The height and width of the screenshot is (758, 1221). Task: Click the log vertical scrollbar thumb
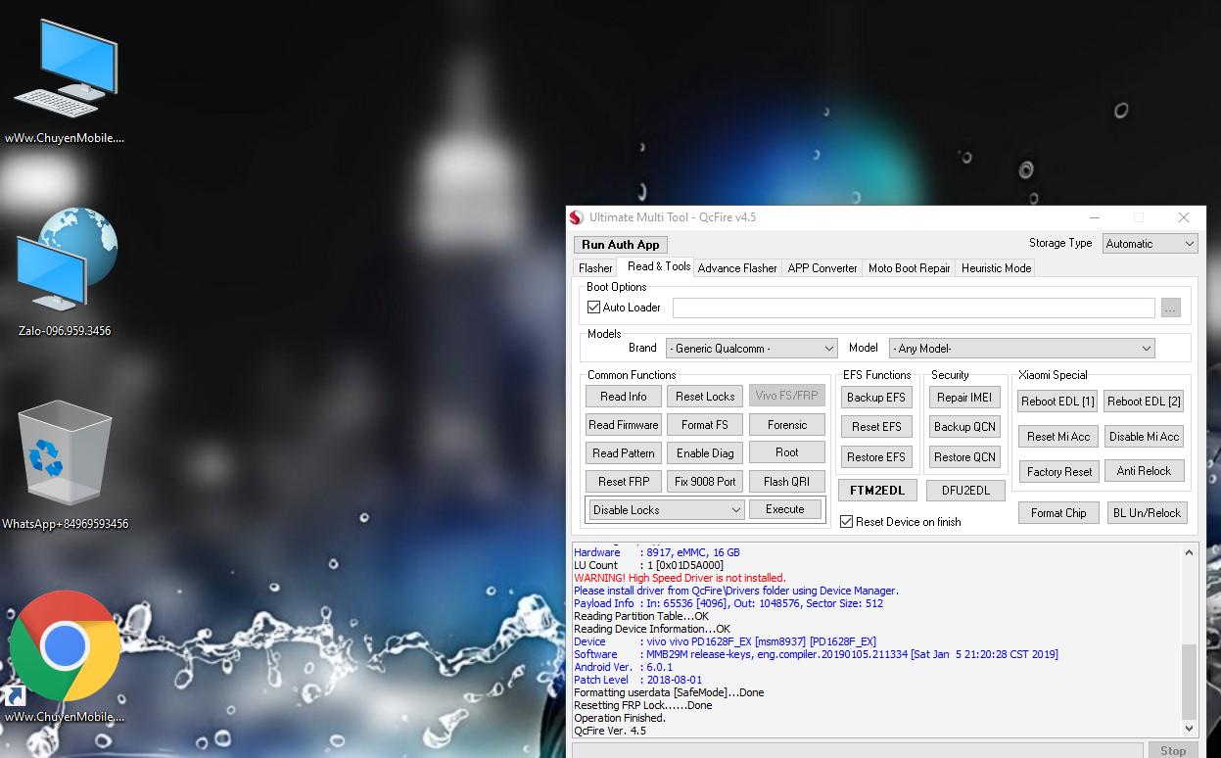tap(1190, 682)
